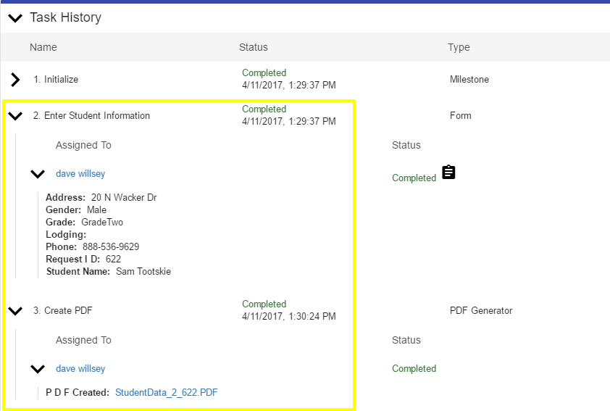This screenshot has height=411, width=610.
Task: Select the 3. Create PDF task name
Action: coord(62,310)
